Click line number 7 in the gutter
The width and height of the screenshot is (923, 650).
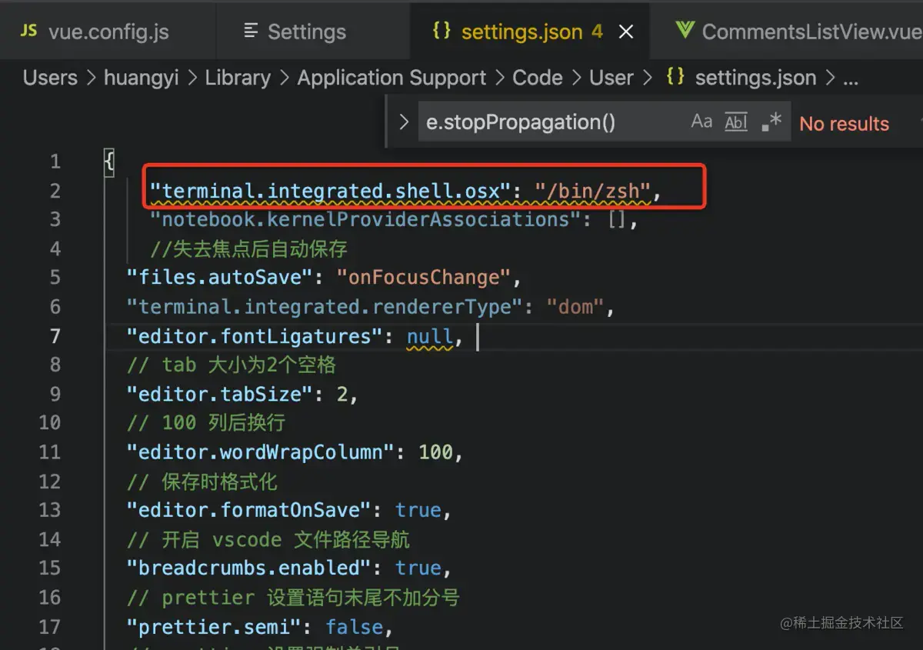click(55, 336)
